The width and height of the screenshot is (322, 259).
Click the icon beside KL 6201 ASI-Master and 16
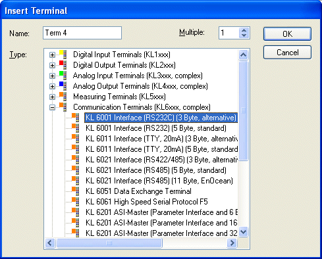[x=76, y=222]
